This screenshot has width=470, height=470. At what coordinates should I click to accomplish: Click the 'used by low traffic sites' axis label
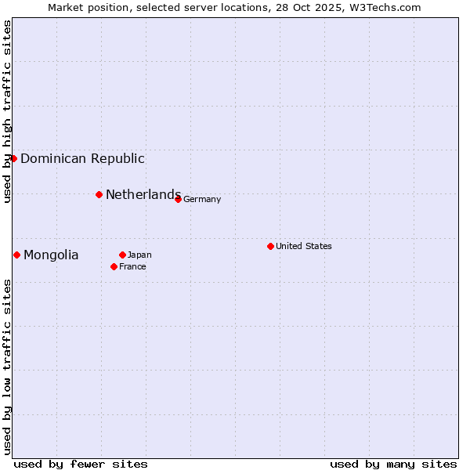click(x=7, y=367)
